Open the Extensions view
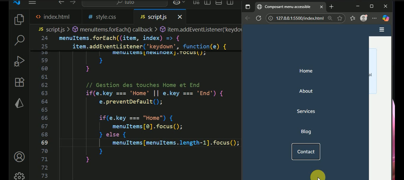Screen dimensions: 404x180 (19, 82)
